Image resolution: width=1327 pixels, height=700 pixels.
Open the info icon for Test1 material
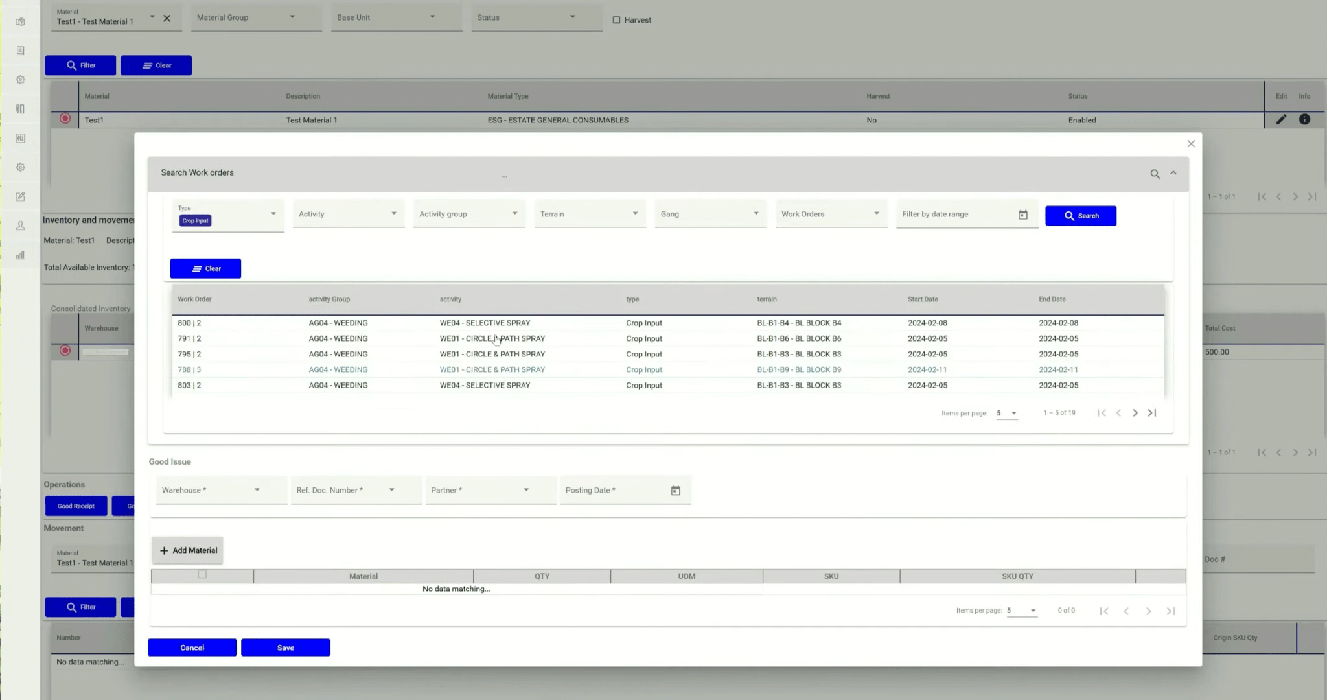coord(1304,119)
